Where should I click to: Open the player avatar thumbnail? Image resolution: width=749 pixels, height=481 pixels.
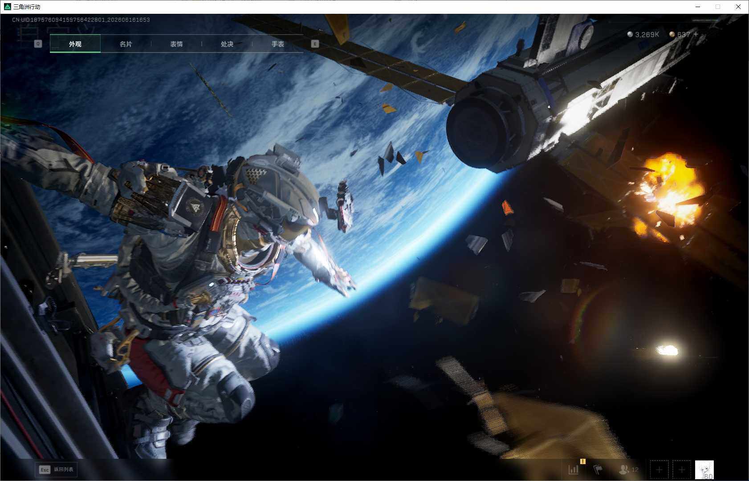tap(704, 470)
